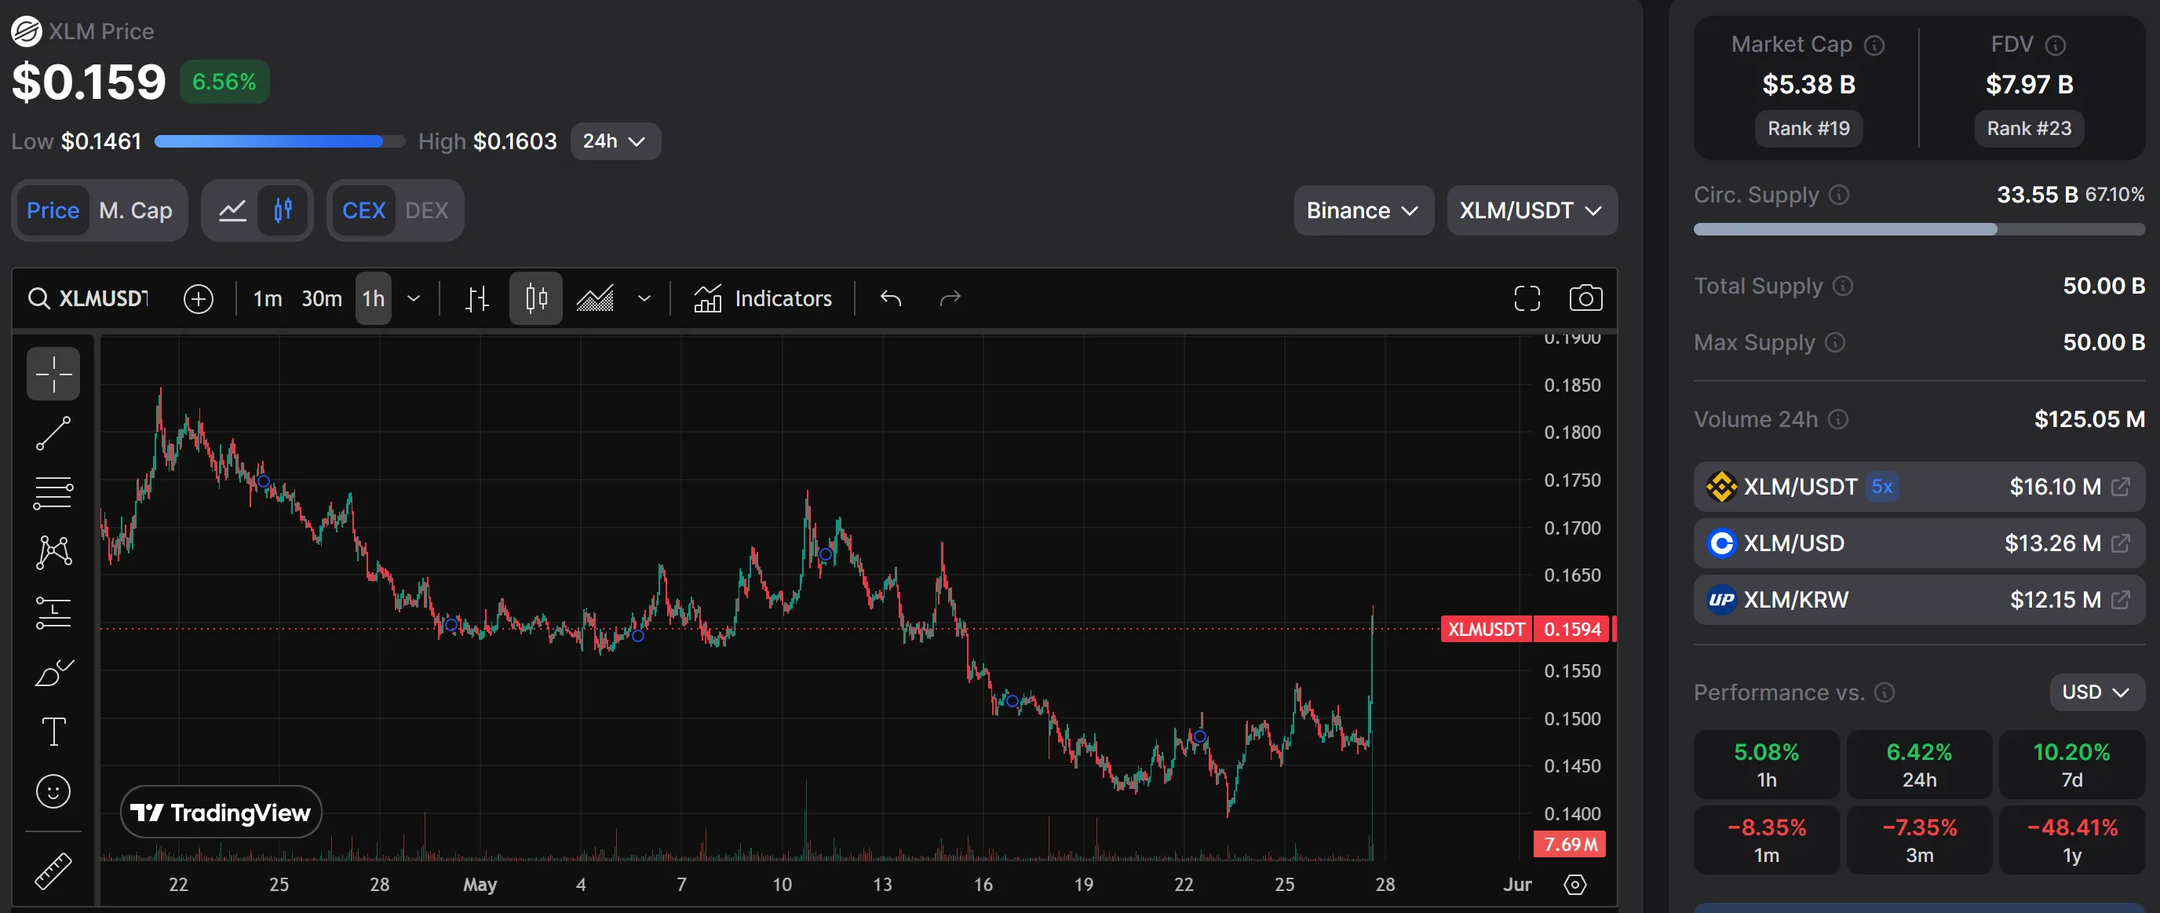Screen dimensions: 2160x913
Task: Undo the last chart action
Action: [x=891, y=298]
